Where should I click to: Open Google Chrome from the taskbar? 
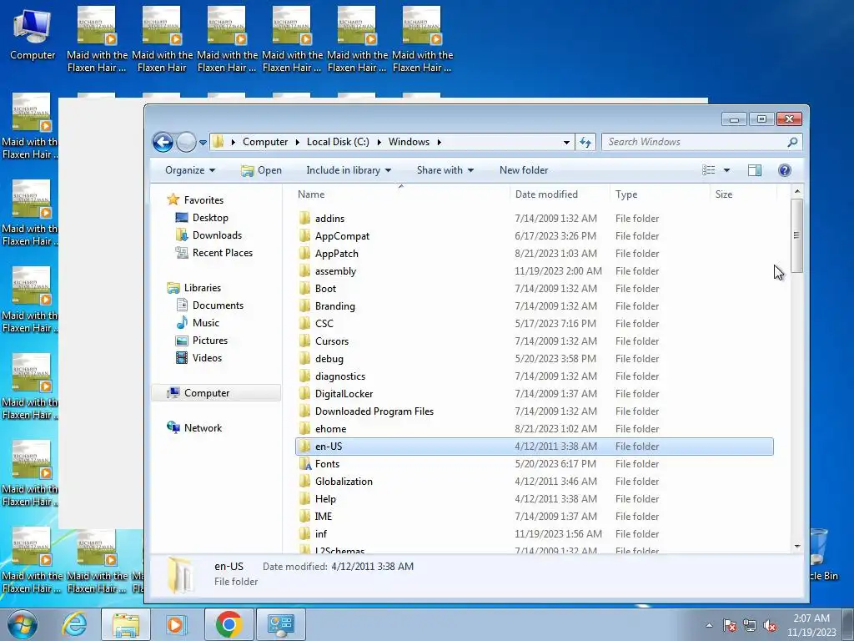tap(229, 624)
